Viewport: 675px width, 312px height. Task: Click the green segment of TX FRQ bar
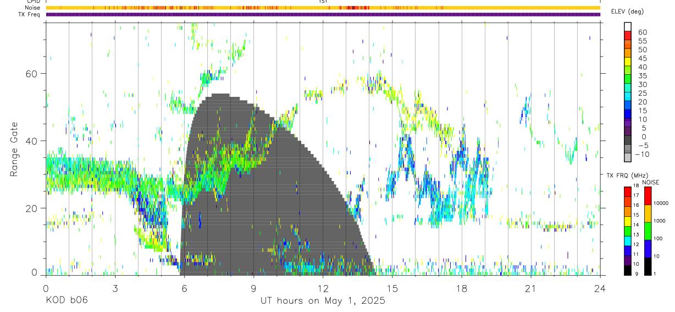[627, 231]
